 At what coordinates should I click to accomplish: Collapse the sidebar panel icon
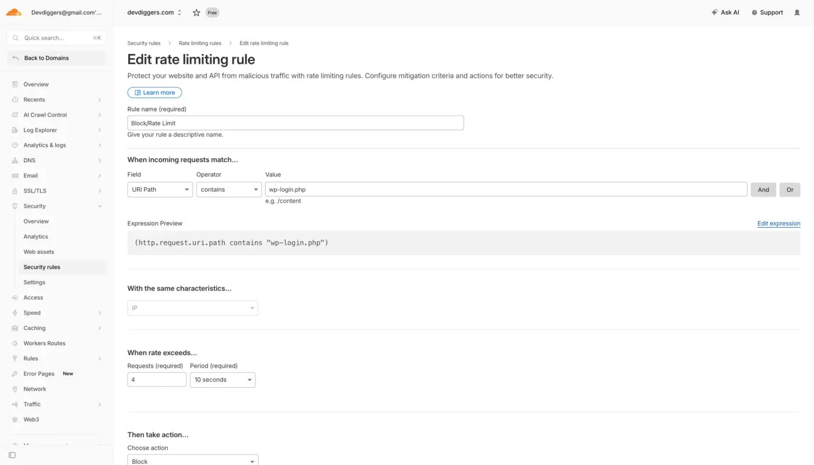(x=12, y=455)
